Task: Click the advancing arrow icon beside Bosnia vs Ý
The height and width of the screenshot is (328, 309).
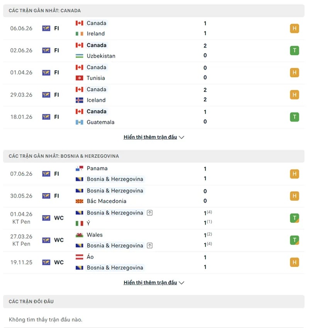Action: pos(149,213)
